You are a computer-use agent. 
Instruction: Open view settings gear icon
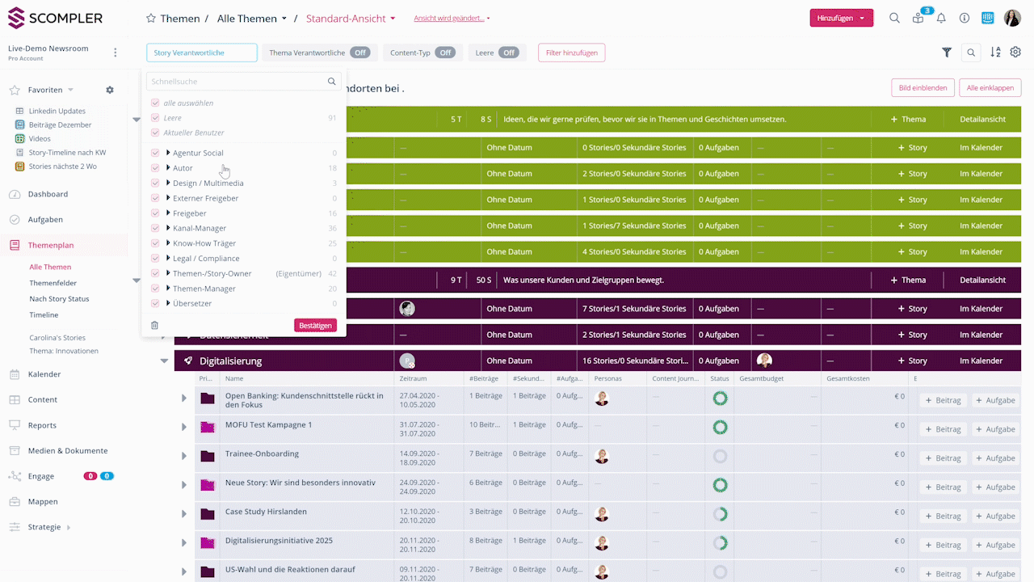point(1015,53)
